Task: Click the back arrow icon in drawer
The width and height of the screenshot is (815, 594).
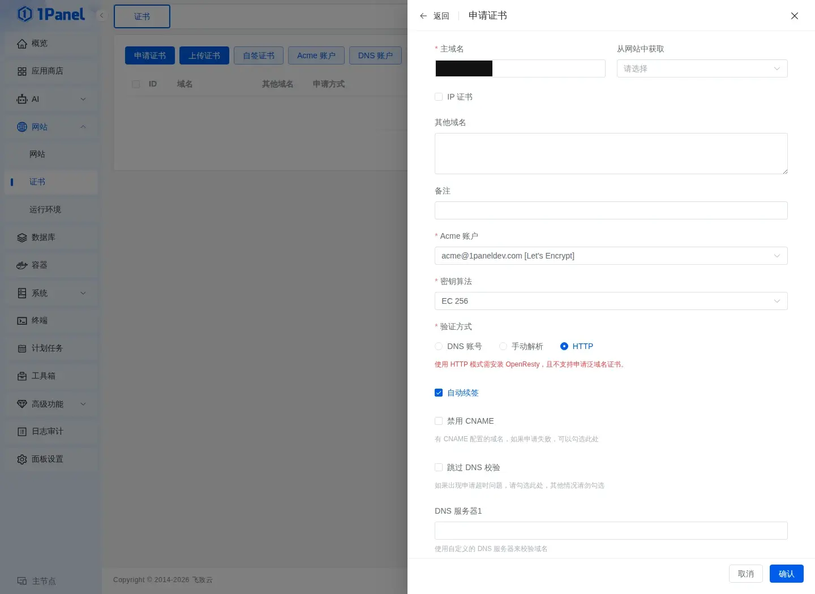Action: 423,16
